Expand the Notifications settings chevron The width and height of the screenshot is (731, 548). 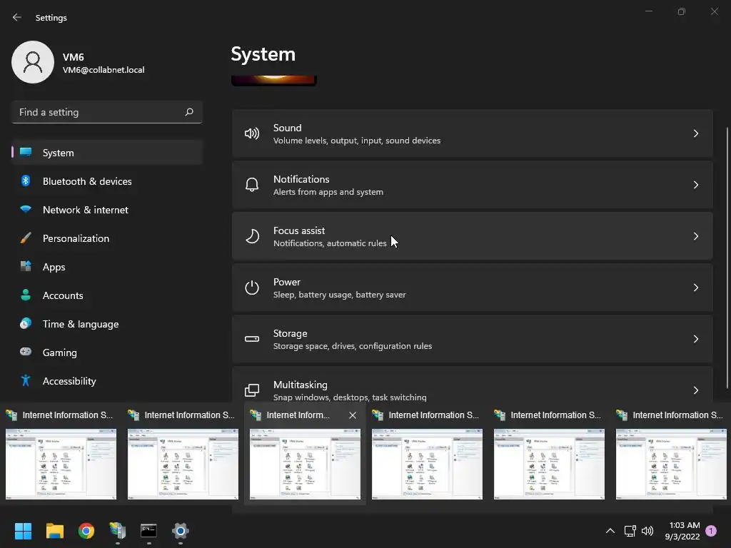[x=695, y=185]
